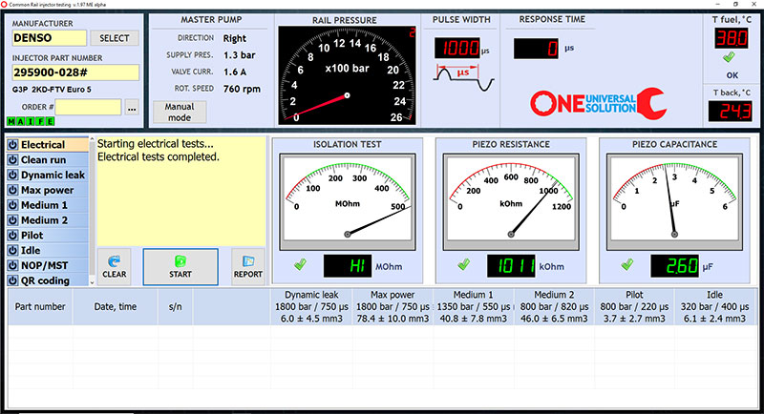
Task: Select the Max power test item
Action: (x=51, y=190)
